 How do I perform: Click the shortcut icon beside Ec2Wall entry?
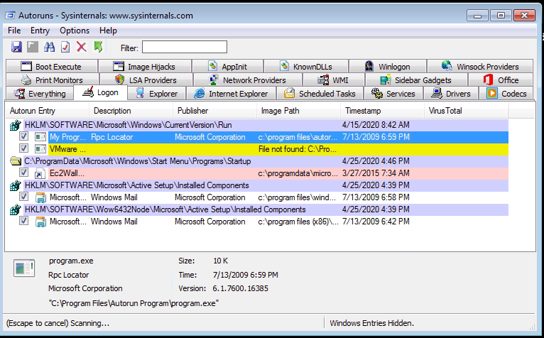click(40, 173)
